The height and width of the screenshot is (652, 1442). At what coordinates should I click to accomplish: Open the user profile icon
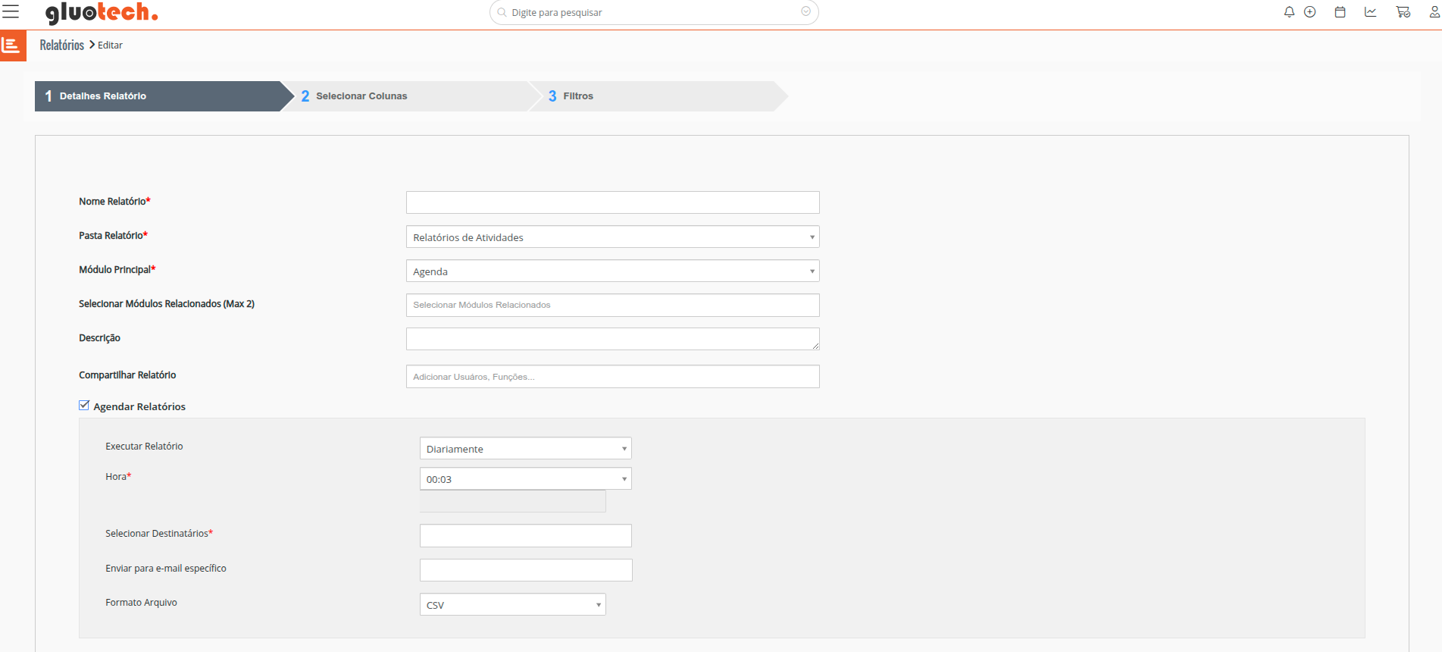(x=1434, y=12)
